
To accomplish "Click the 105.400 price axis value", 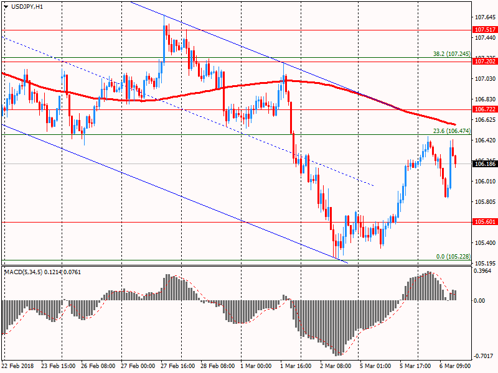I will click(485, 242).
